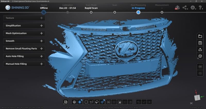Toggle the eye visibility icon on right
The width and height of the screenshot is (206, 109).
(x=200, y=73)
